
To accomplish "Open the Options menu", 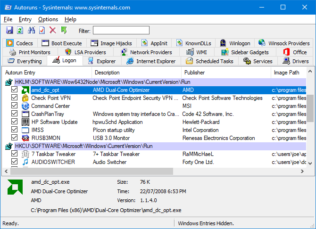I will [48, 19].
